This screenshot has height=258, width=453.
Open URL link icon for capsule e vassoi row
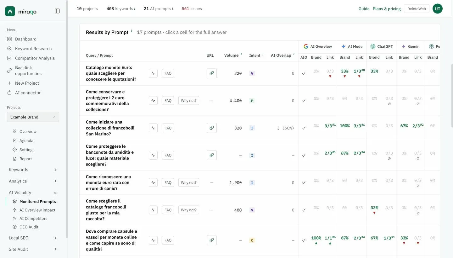212,240
